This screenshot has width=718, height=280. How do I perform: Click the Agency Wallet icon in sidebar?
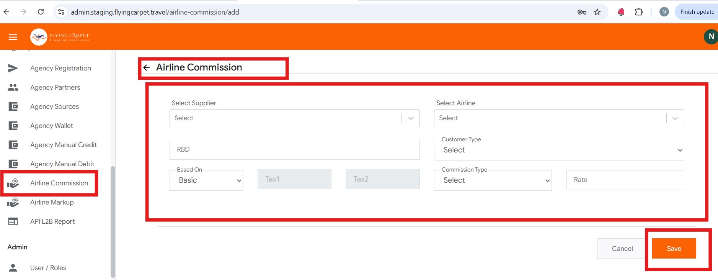(13, 126)
